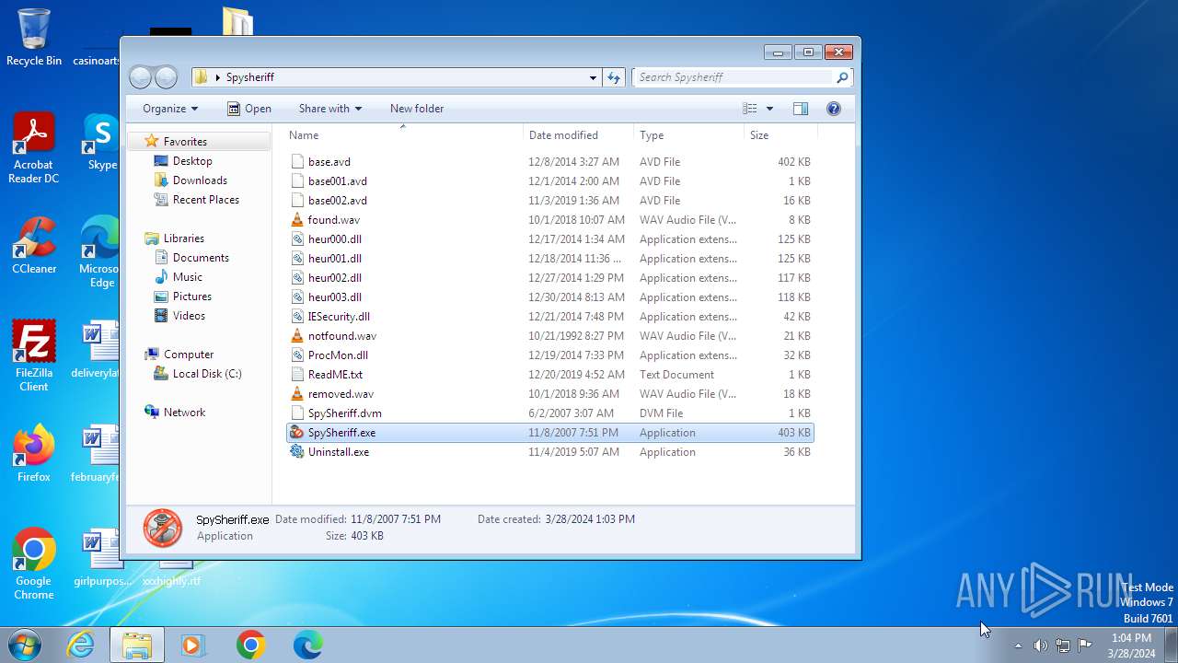
Task: Select heur000.dll file icon
Action: point(296,239)
